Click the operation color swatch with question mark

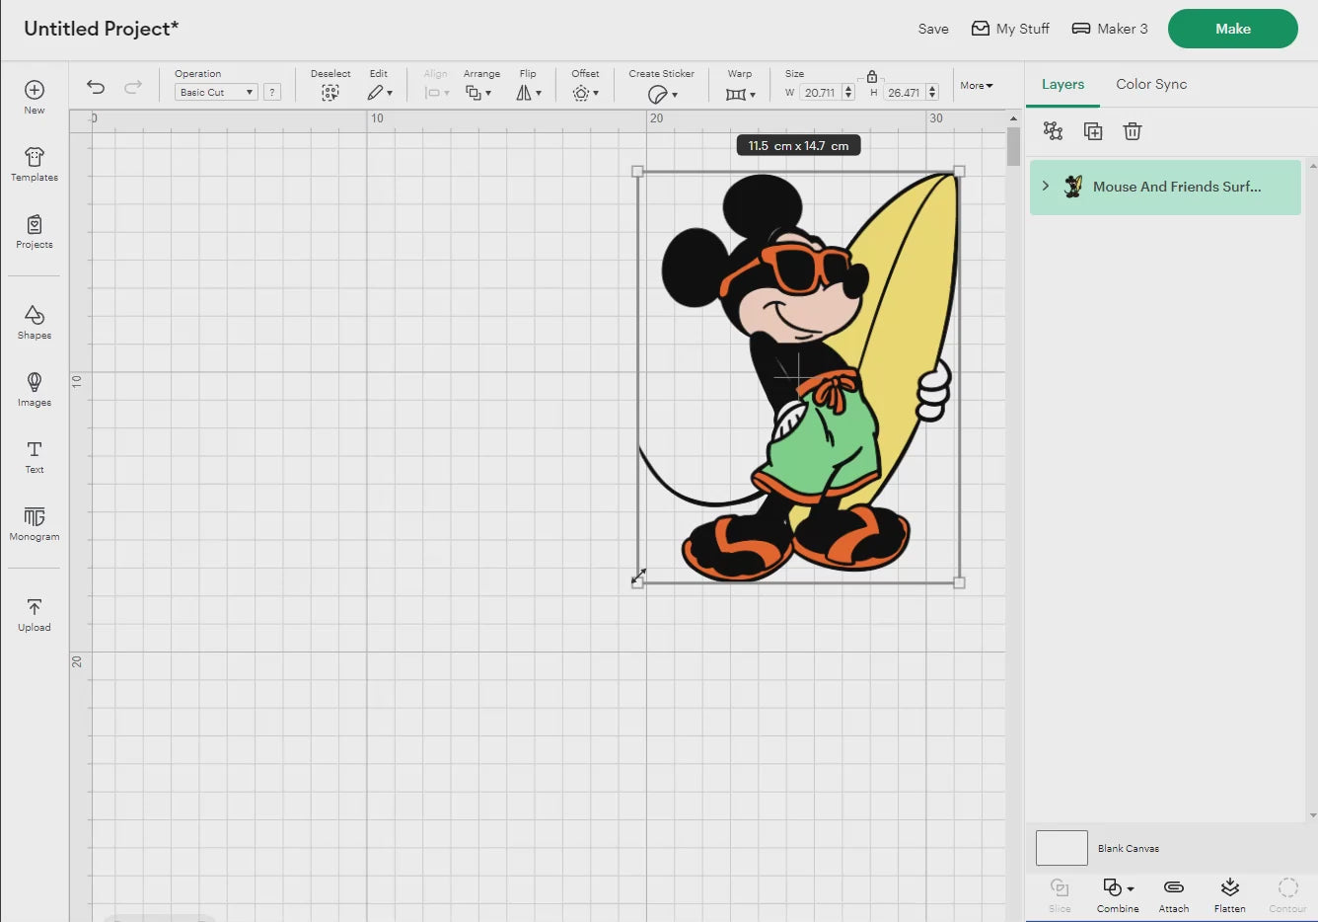click(272, 93)
